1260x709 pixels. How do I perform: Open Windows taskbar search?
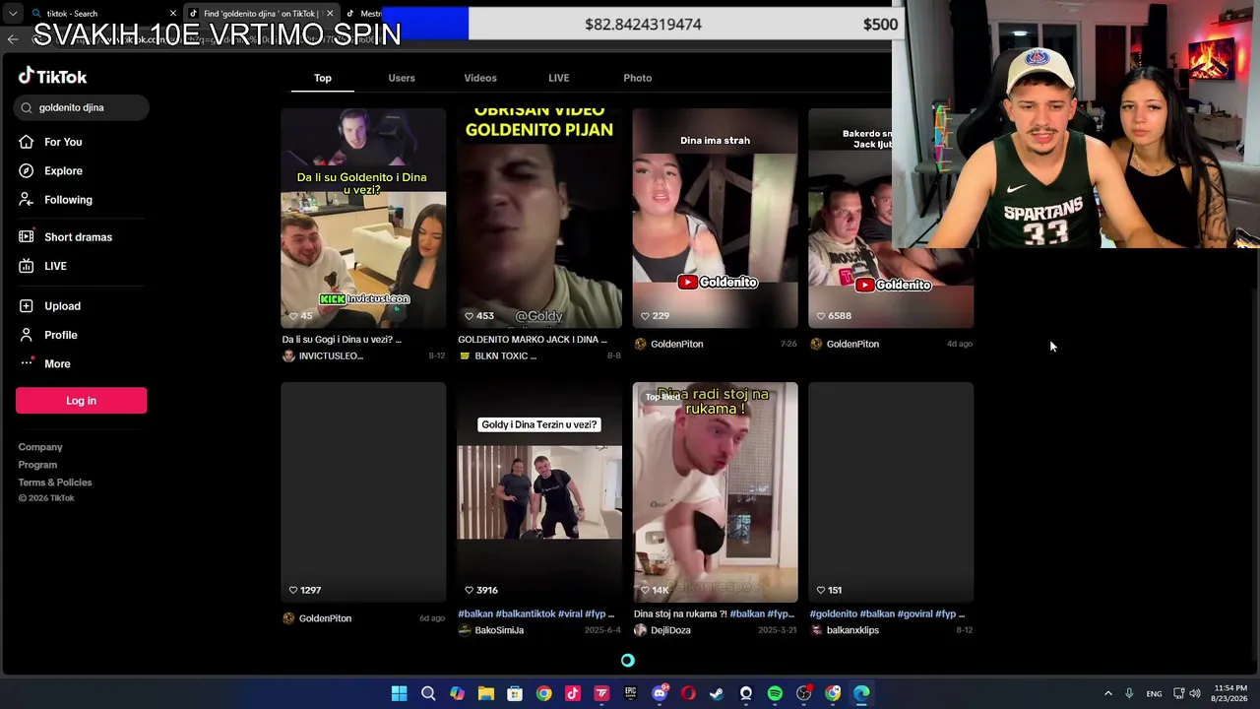[428, 693]
